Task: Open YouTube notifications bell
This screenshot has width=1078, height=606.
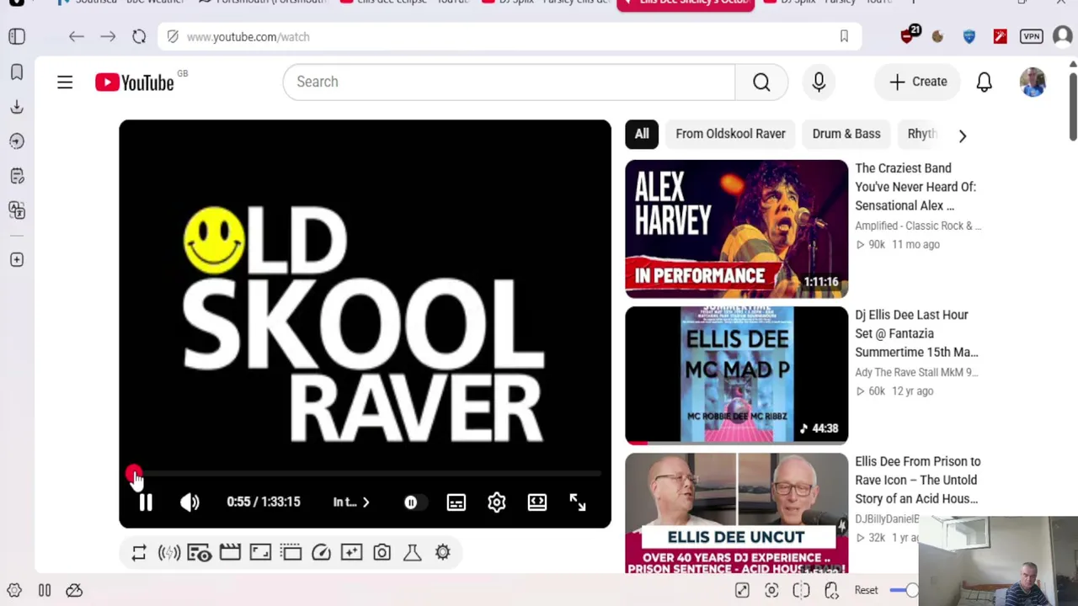Action: pyautogui.click(x=984, y=82)
